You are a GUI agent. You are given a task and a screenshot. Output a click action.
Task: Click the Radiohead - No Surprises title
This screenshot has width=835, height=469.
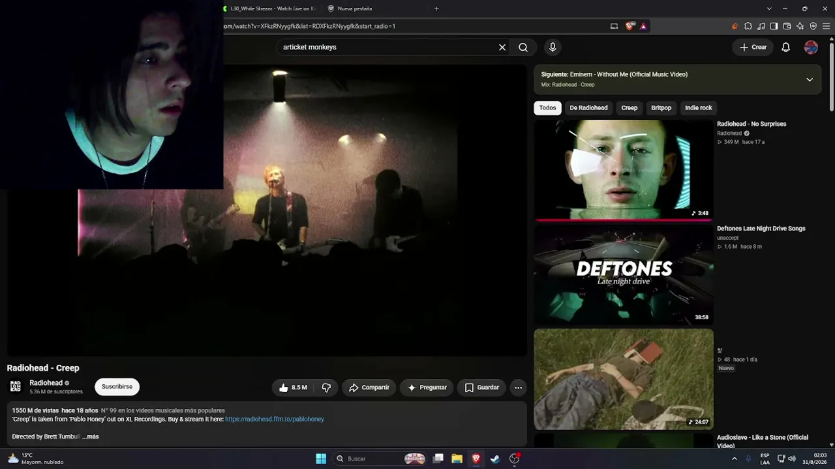[x=751, y=124]
